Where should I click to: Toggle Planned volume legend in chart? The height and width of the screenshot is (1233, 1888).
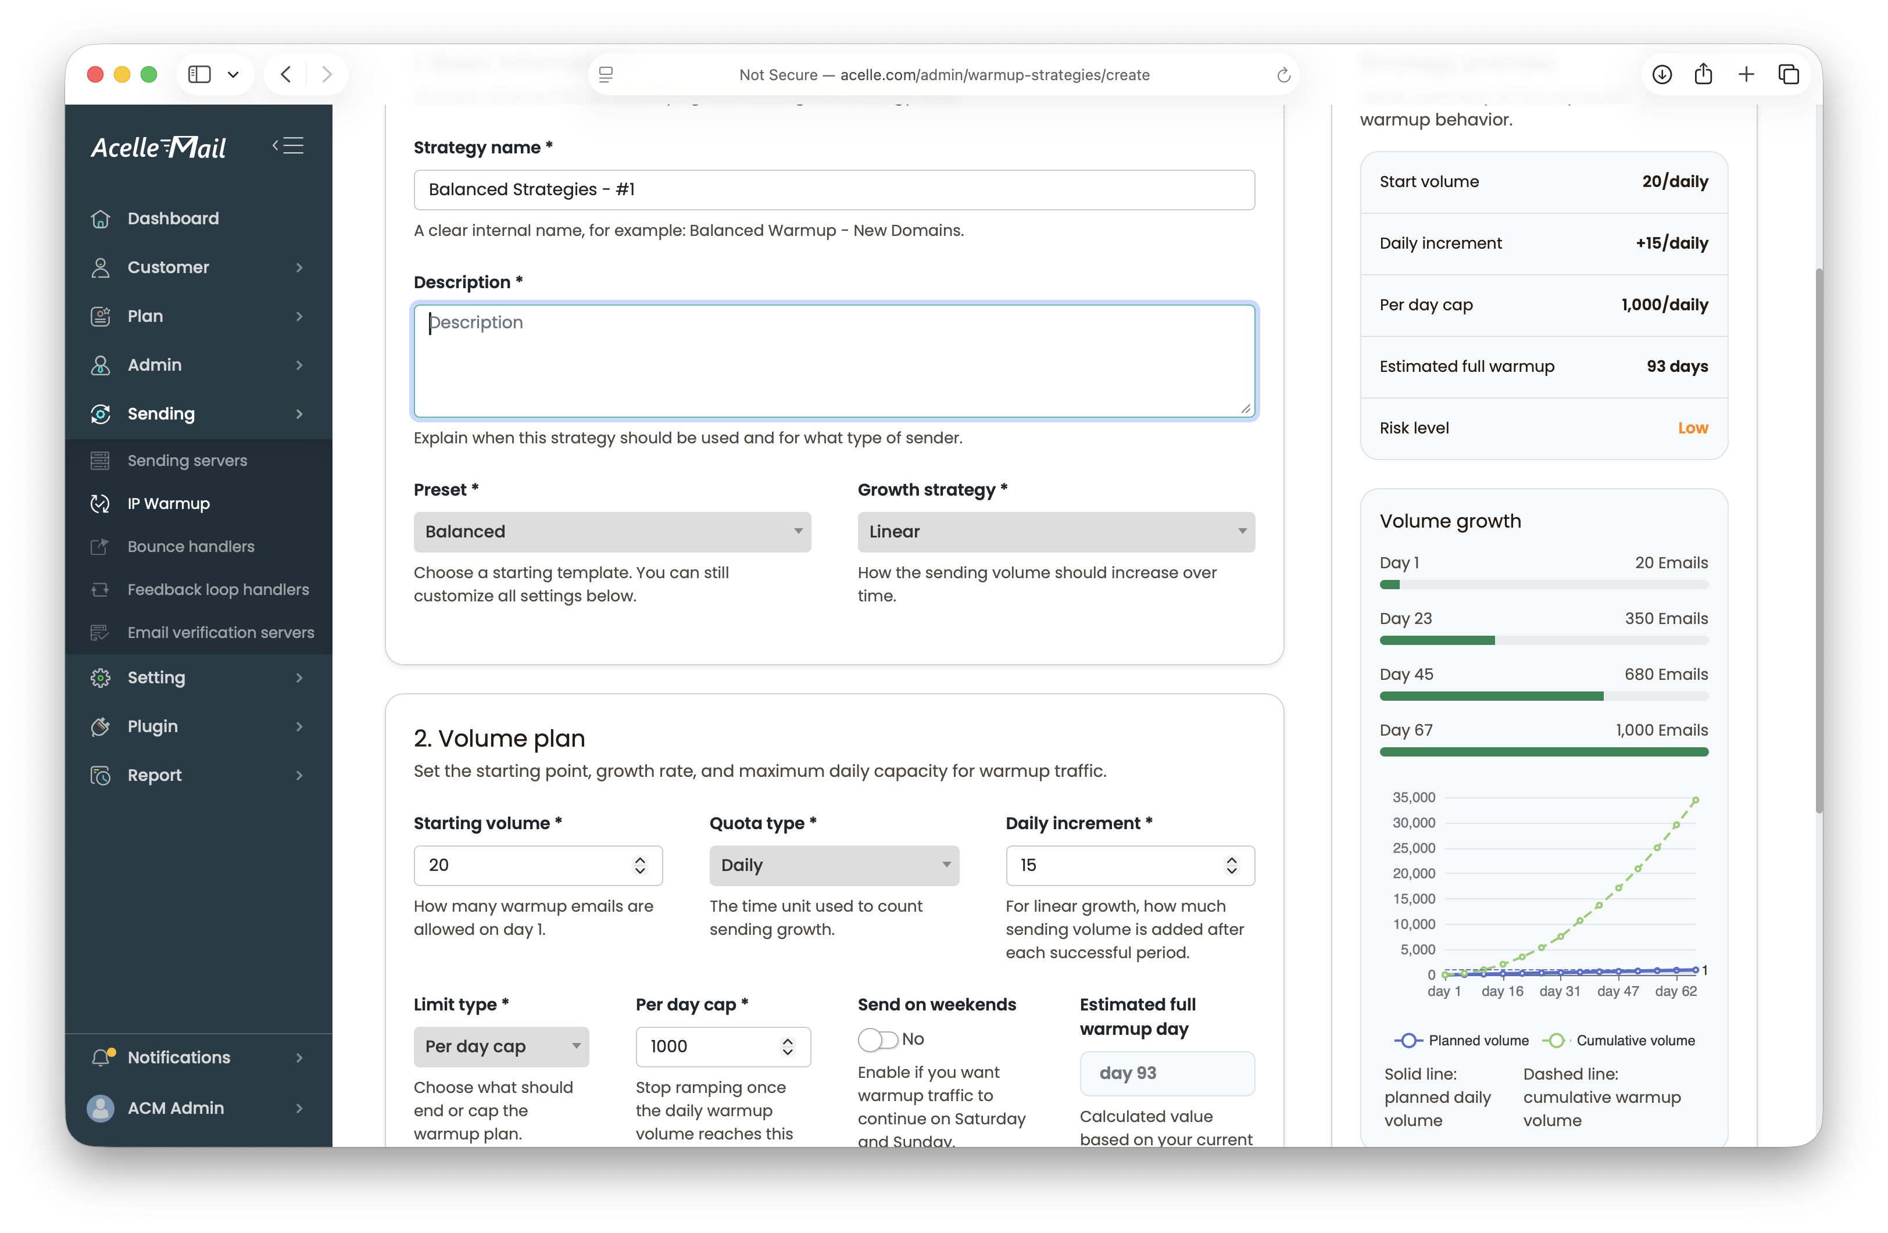click(x=1461, y=1040)
